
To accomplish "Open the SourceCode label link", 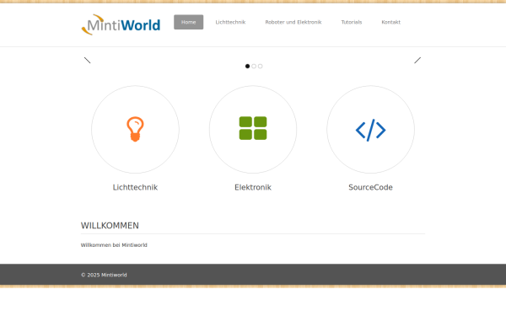I will [370, 187].
